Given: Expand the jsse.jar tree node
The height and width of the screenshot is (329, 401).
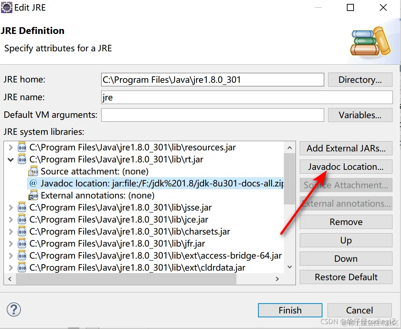Looking at the screenshot, I should [11, 208].
